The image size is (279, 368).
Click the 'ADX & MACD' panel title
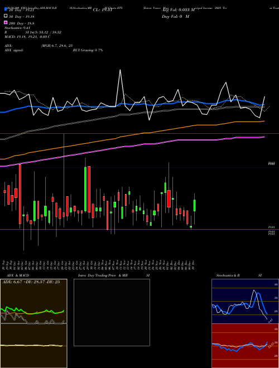coord(18,275)
